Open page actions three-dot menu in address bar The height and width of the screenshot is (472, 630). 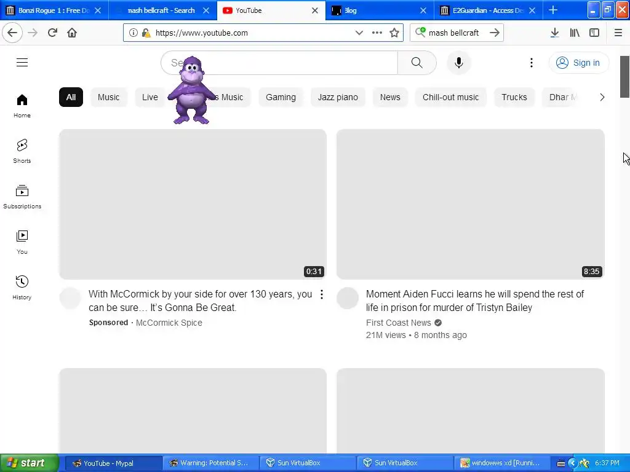[x=377, y=33]
